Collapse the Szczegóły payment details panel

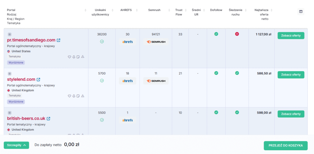(x=16, y=145)
